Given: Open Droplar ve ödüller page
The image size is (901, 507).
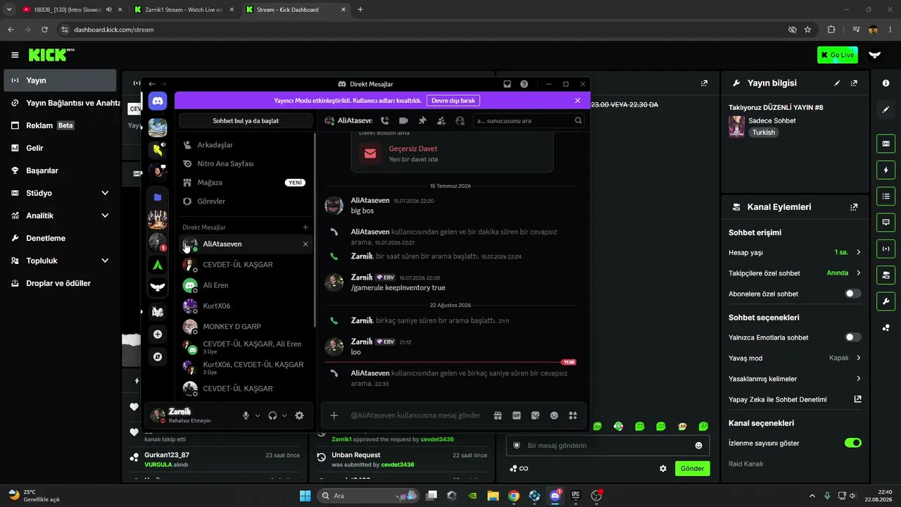Looking at the screenshot, I should (x=60, y=283).
